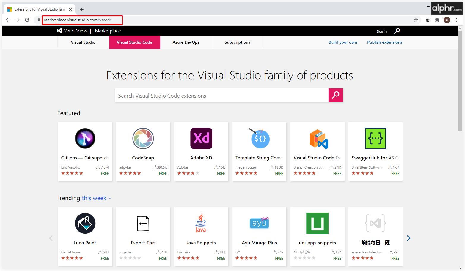Open the SwaggerHub extension icon
465x271 pixels.
[376, 138]
